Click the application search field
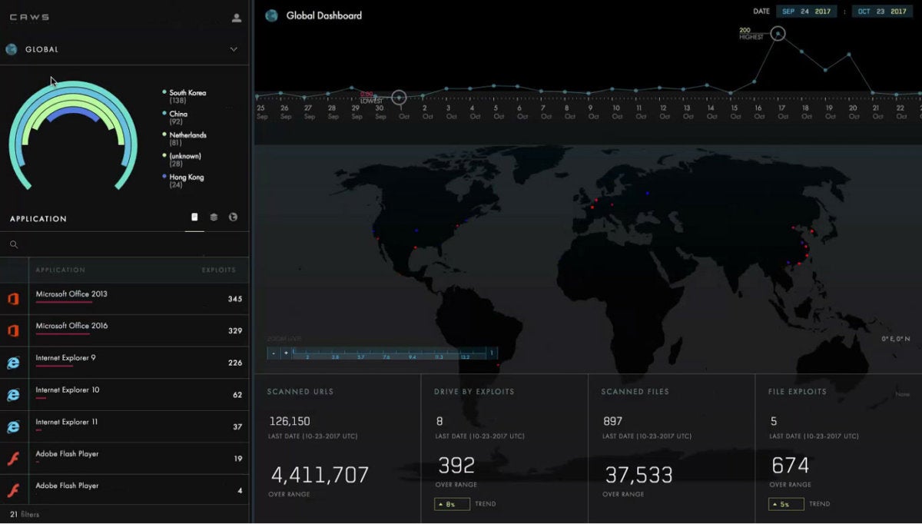This screenshot has height=524, width=922. point(124,245)
